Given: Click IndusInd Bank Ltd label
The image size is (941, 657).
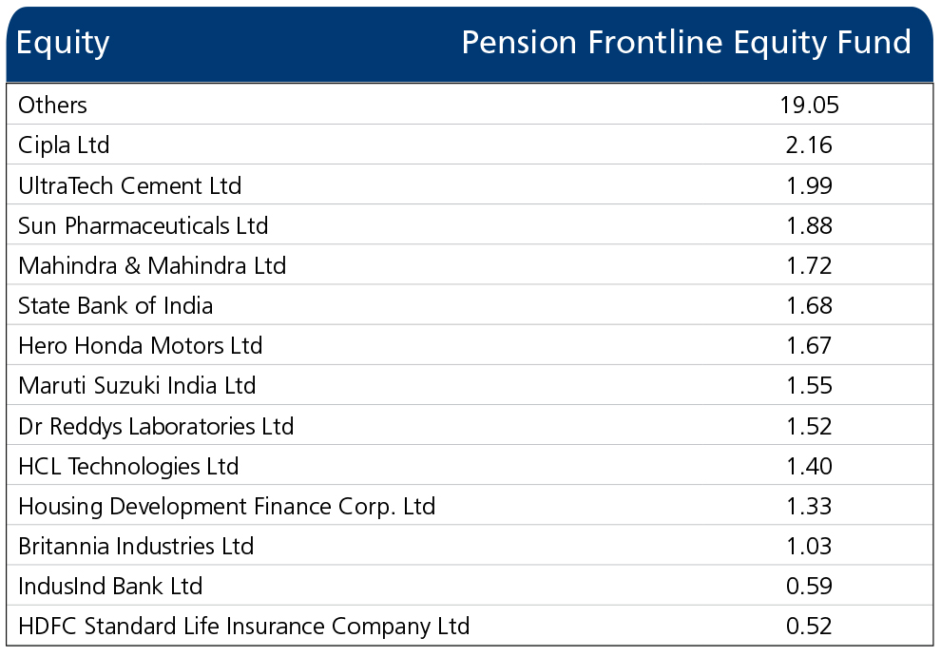Looking at the screenshot, I should [x=110, y=586].
